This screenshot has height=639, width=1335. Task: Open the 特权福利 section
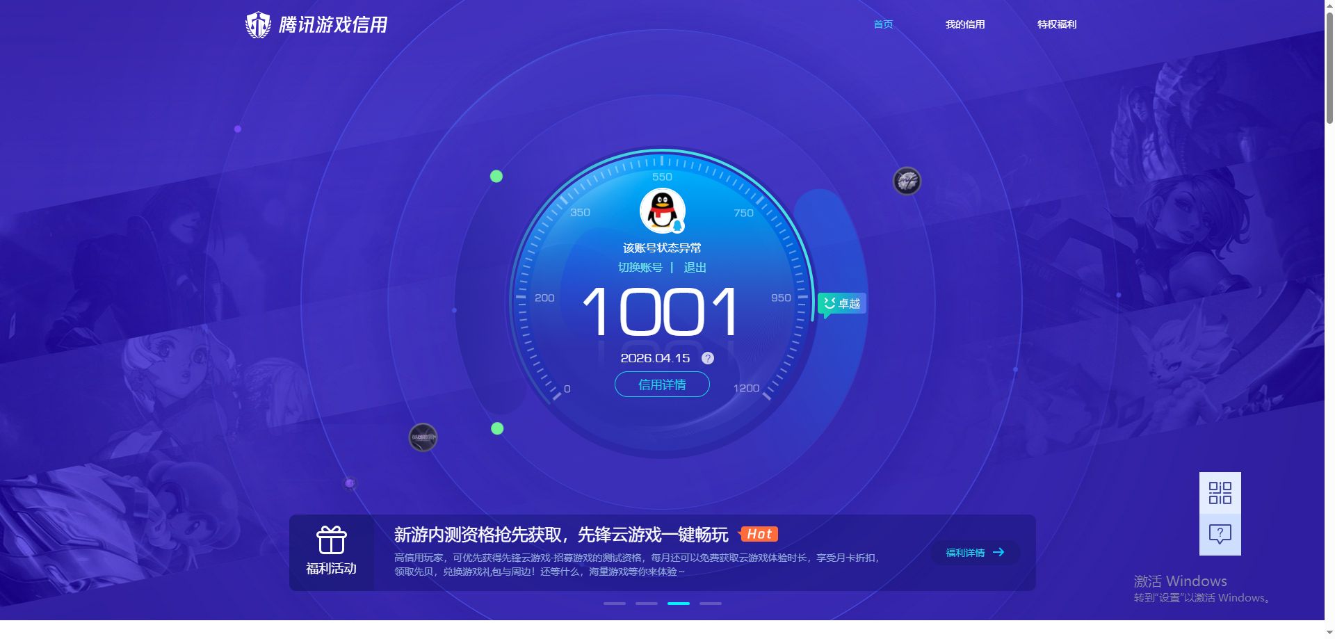pos(1055,24)
